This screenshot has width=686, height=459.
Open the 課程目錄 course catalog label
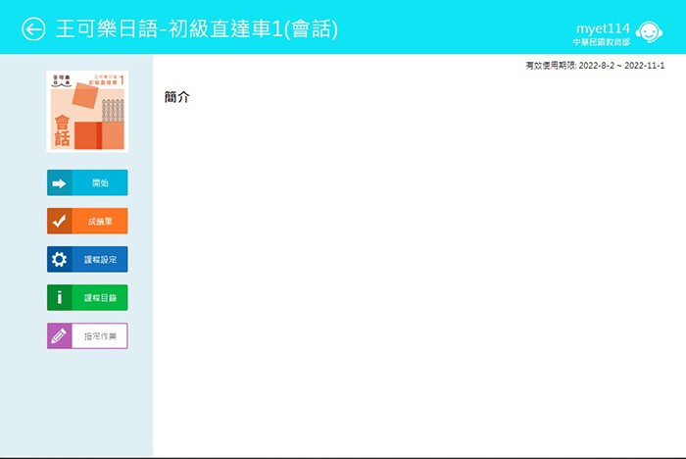coord(100,298)
